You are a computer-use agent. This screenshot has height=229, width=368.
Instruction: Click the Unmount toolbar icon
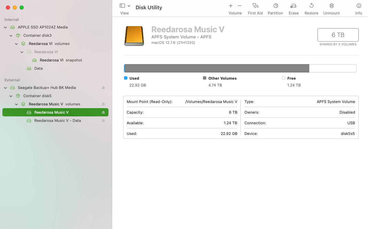click(x=332, y=5)
